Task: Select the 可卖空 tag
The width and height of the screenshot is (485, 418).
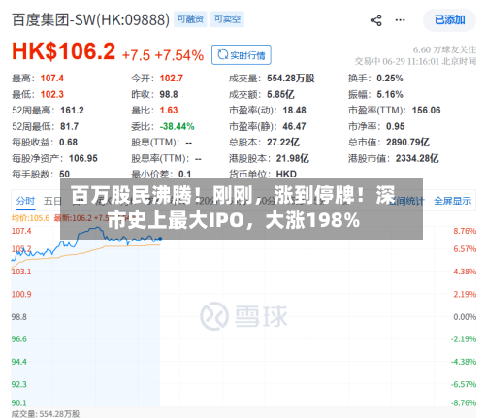Action: click(227, 19)
